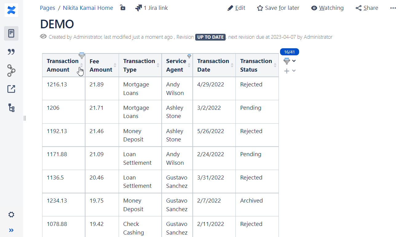Viewport: 399px width, 237px height.
Task: Sort by the Fee Amount column
Action: 115,65
